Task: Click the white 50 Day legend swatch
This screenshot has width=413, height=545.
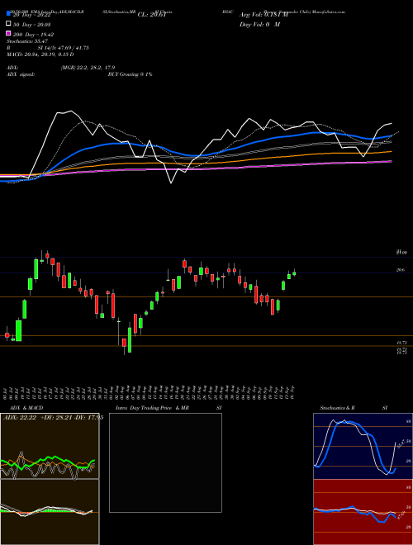Action: [x=8, y=24]
